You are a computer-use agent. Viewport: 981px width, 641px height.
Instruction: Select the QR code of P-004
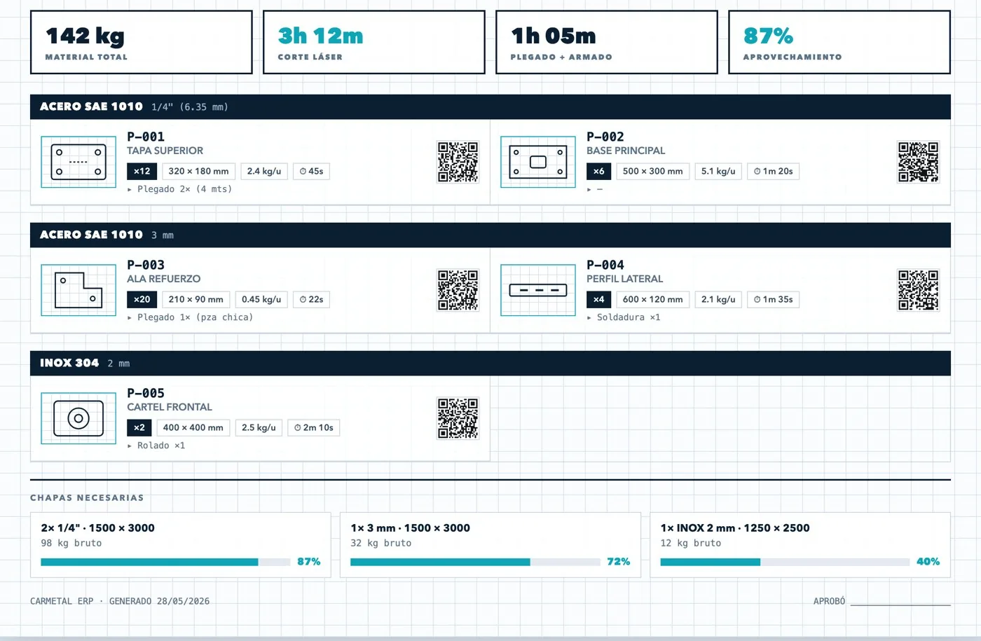pyautogui.click(x=918, y=290)
